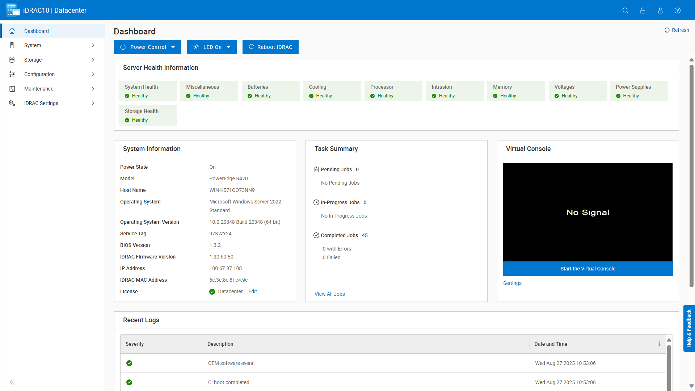Click the View All Jobs link
695x391 pixels.
(329, 294)
